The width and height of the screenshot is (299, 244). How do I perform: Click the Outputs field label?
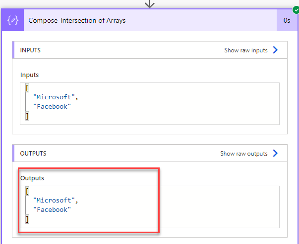pos(32,178)
